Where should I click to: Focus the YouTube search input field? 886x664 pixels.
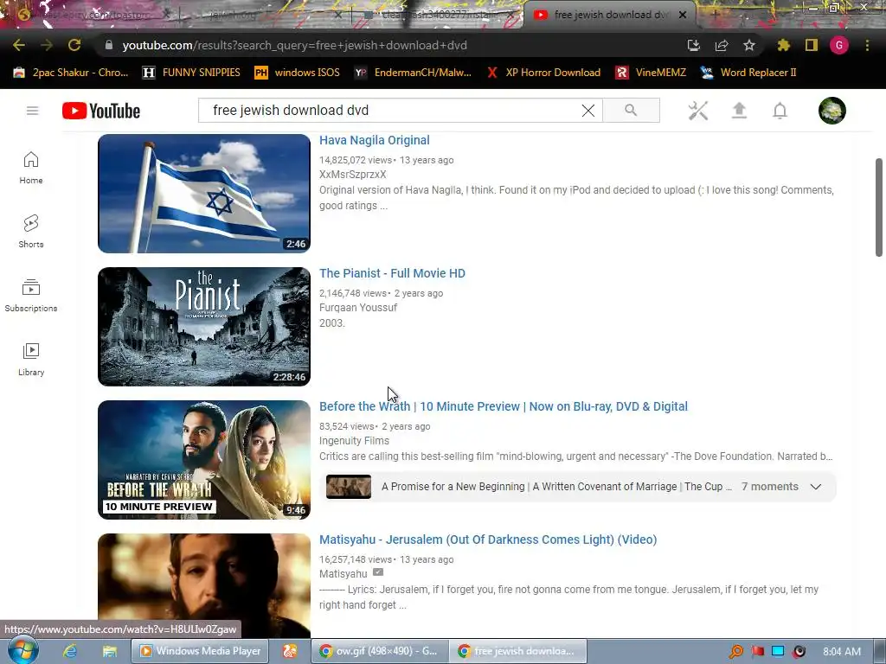point(395,110)
